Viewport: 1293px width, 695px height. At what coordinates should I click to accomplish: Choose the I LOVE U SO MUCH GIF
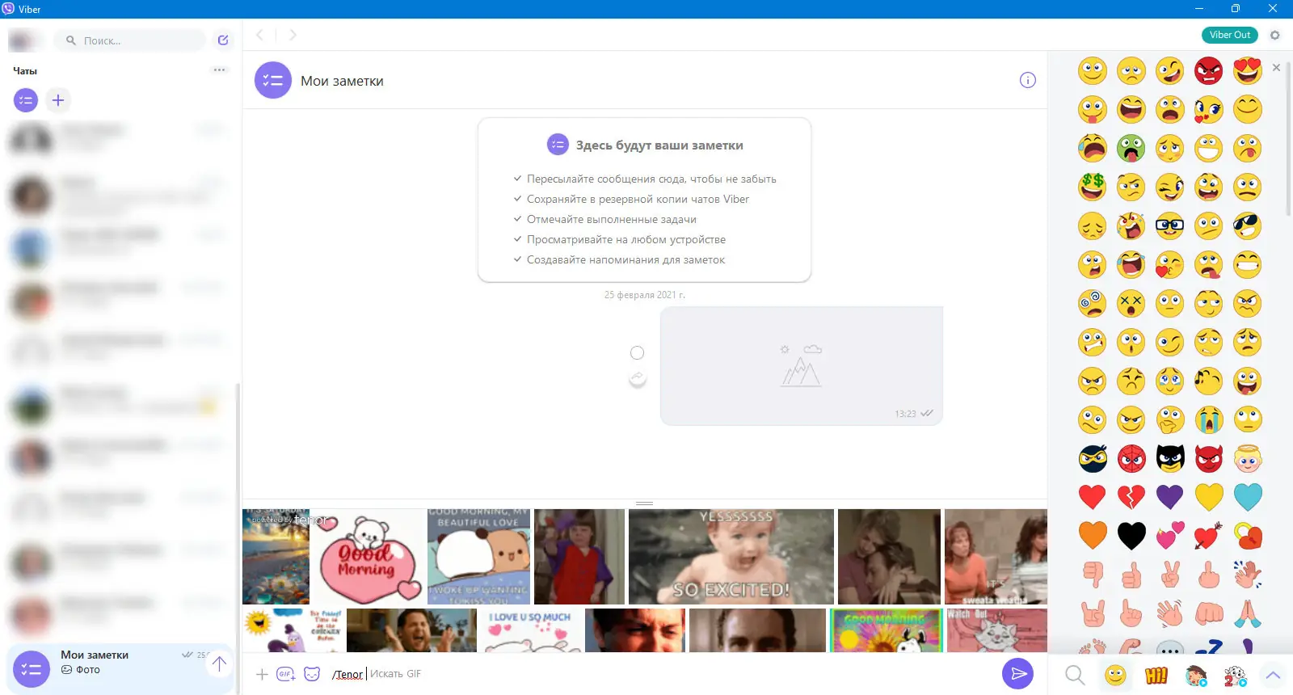529,630
